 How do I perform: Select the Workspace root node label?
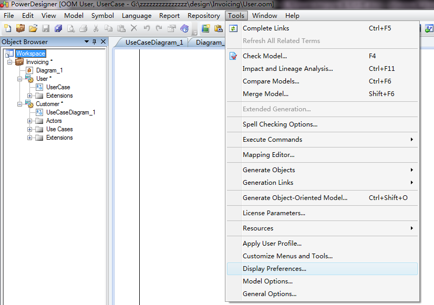tap(30, 54)
